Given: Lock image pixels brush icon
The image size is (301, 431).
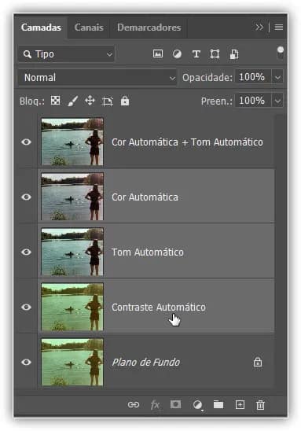Looking at the screenshot, I should click(x=73, y=101).
